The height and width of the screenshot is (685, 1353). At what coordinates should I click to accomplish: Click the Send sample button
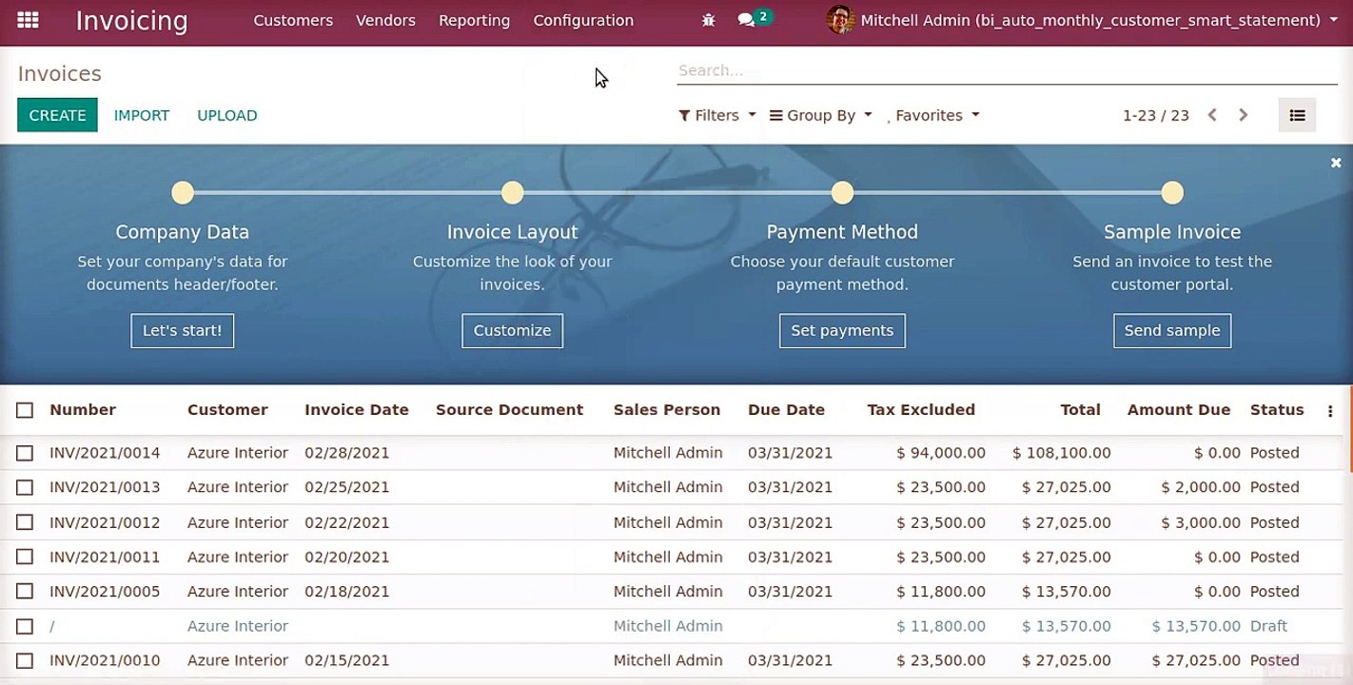(x=1172, y=331)
